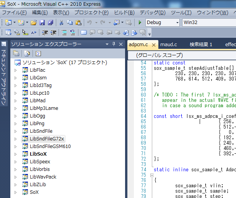The image size is (236, 198).
Task: Expand the LibSoX project node
Action: coord(16,154)
